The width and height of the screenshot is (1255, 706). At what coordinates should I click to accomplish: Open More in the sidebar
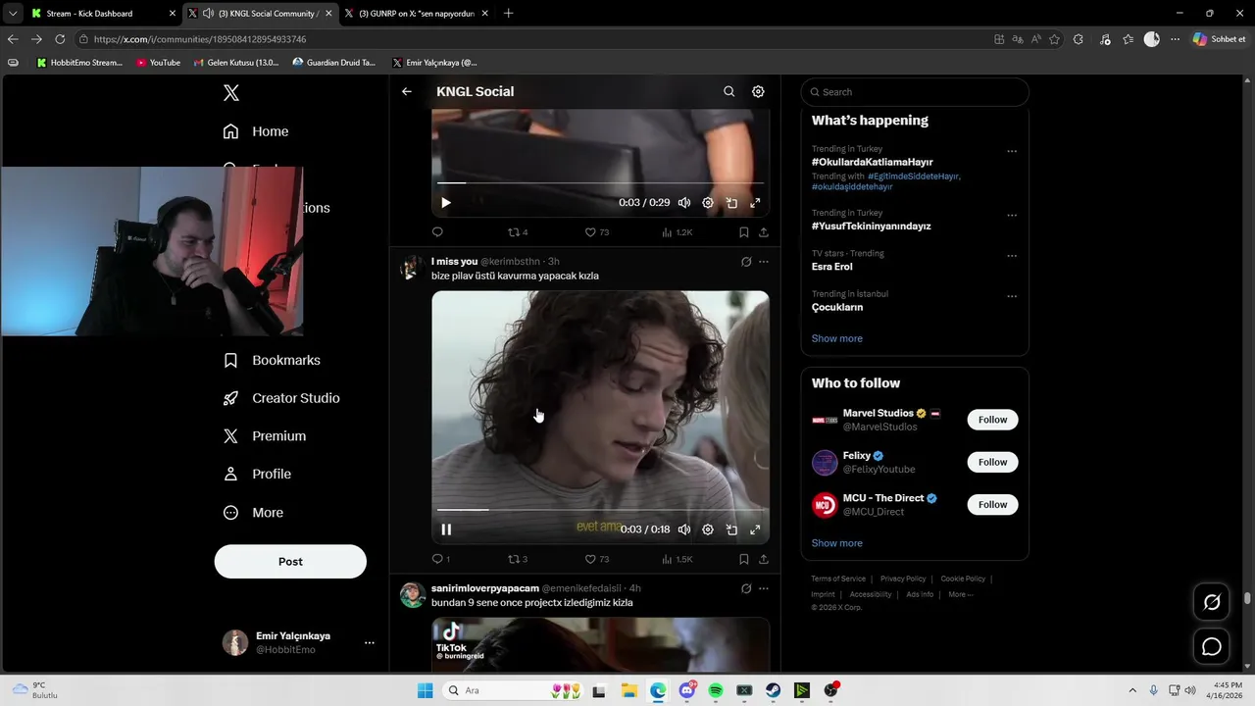pyautogui.click(x=253, y=513)
